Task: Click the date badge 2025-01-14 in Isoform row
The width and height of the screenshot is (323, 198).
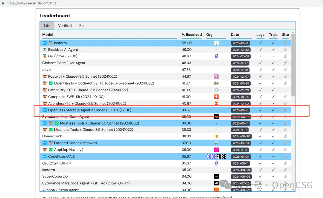Action: [240, 43]
